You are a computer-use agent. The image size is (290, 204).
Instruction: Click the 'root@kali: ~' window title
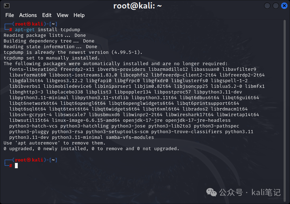(138, 6)
